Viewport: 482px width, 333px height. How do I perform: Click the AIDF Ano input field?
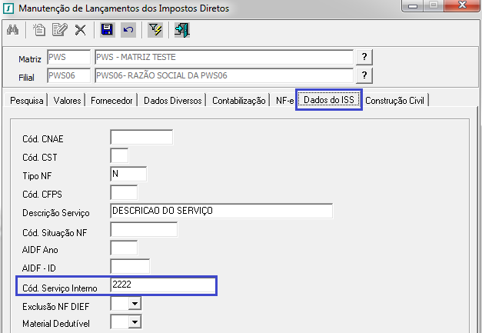[124, 248]
